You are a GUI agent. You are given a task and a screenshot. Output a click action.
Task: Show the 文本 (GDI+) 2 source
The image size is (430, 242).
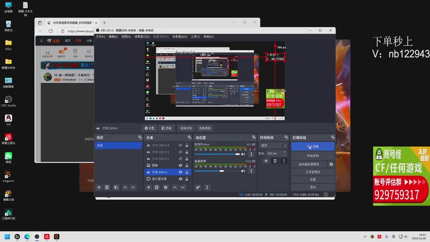(x=181, y=159)
